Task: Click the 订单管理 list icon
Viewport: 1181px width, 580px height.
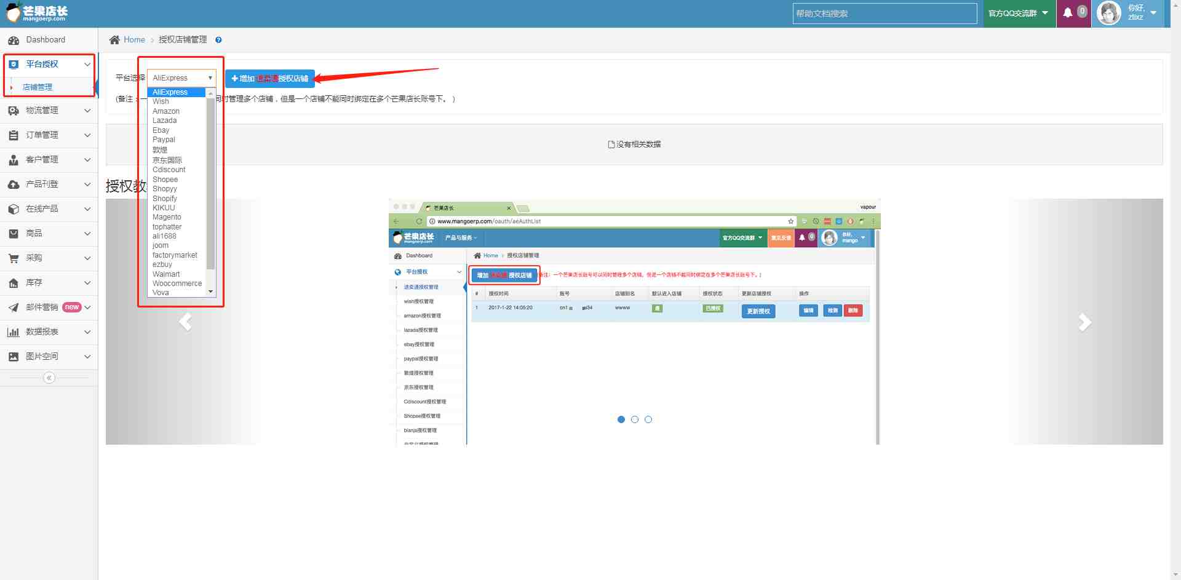Action: click(x=14, y=135)
